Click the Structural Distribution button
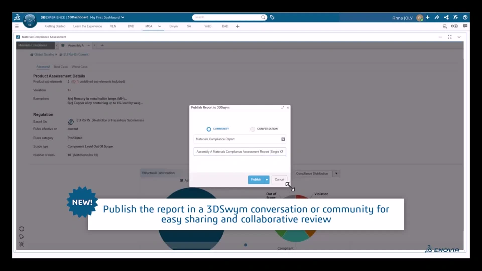The width and height of the screenshot is (482, 271). pos(158,173)
